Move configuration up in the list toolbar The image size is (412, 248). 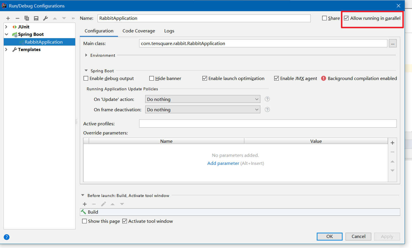[55, 18]
